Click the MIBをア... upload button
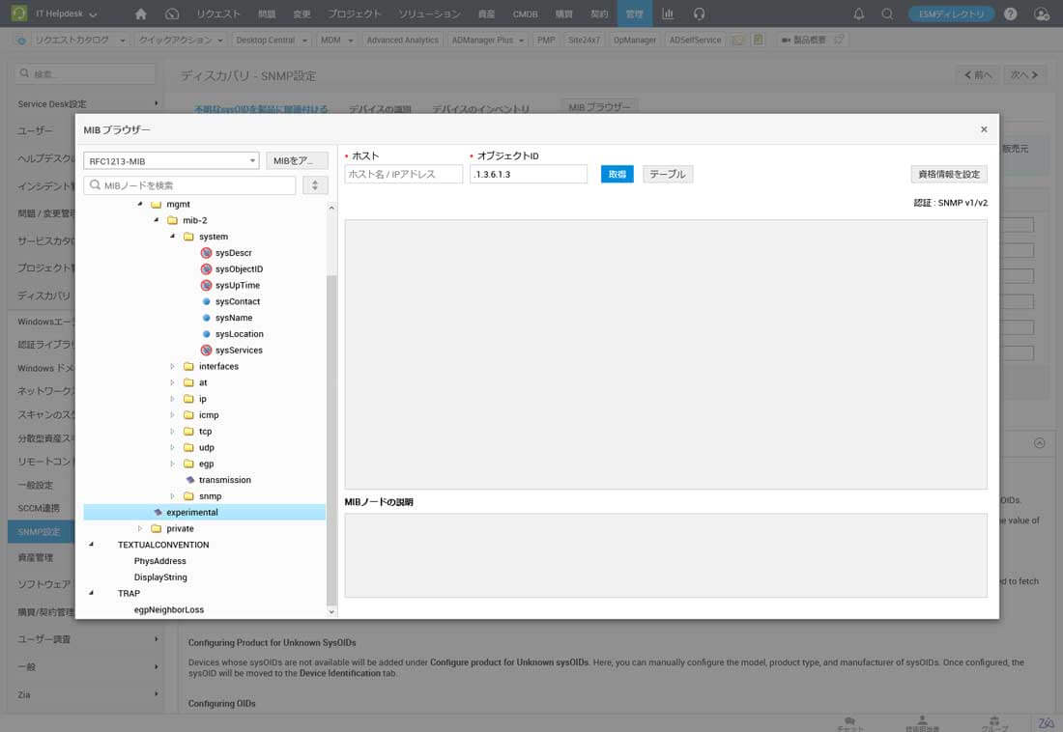 [x=297, y=160]
